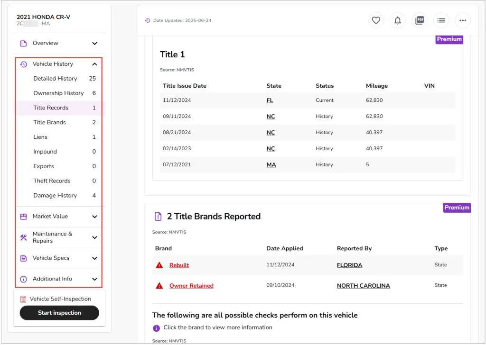Click the heart favorite icon
Viewport: 486px width, 345px height.
pyautogui.click(x=376, y=20)
